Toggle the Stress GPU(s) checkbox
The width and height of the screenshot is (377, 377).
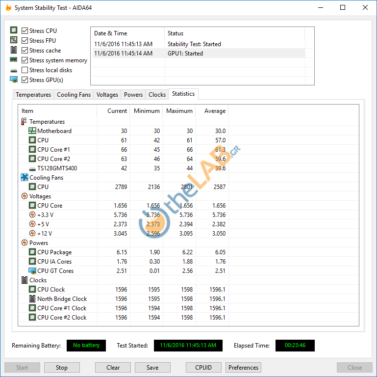tap(25, 80)
